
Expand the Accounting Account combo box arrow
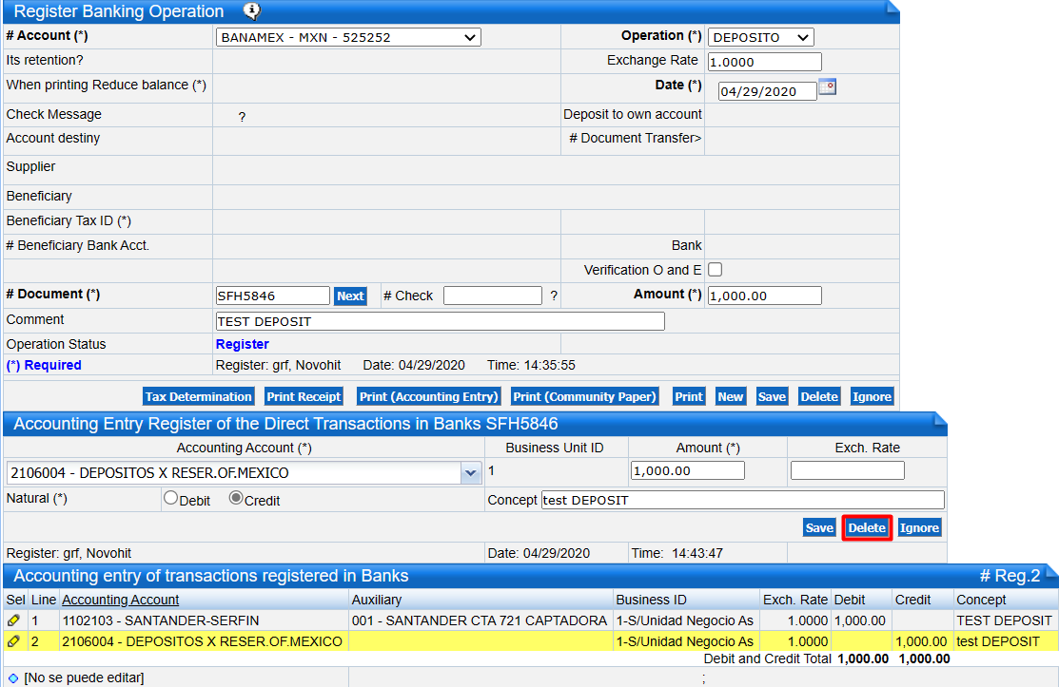pos(470,473)
